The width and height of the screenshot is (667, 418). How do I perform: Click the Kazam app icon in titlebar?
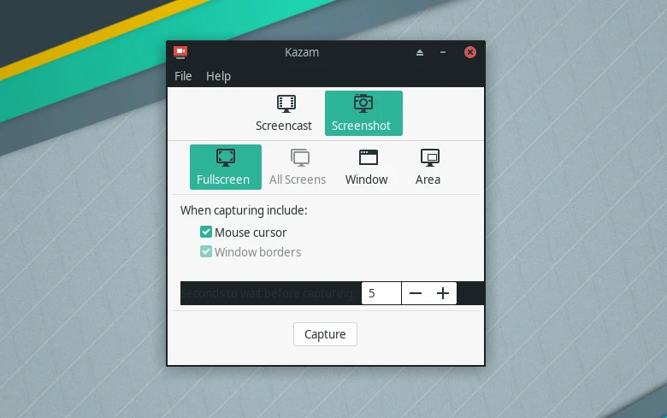[x=180, y=52]
